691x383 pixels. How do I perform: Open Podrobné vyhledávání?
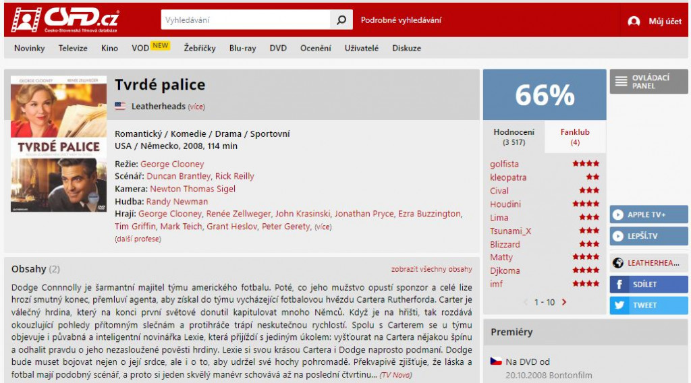[401, 20]
